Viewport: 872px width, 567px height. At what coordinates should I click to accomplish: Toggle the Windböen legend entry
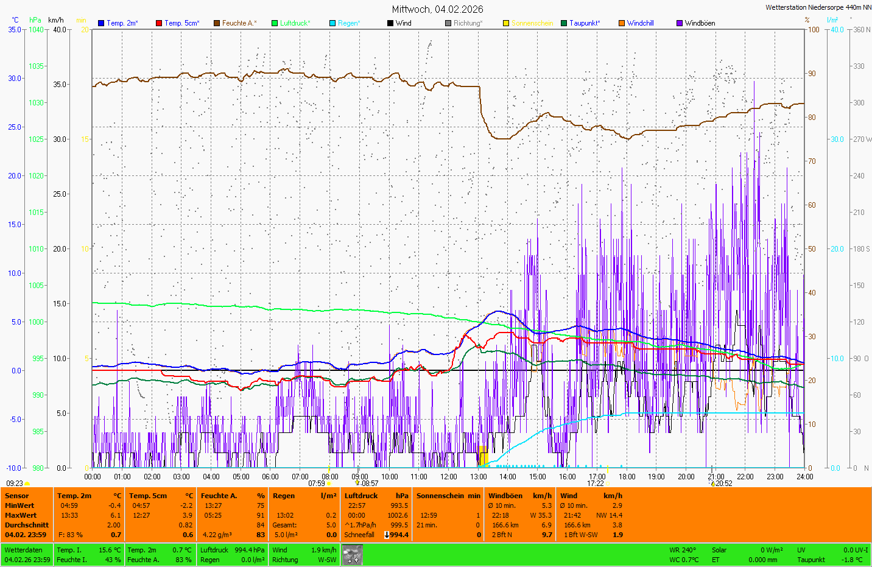coord(700,23)
